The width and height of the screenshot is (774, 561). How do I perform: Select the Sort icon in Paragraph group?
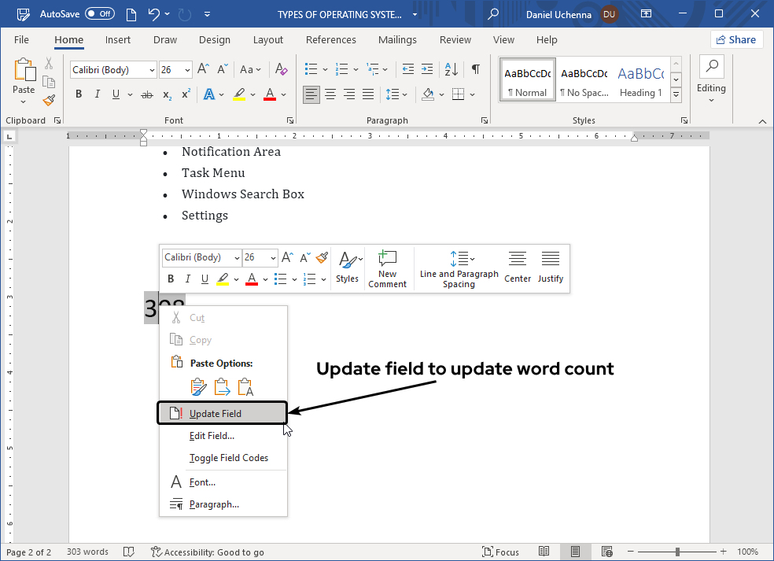click(x=450, y=69)
